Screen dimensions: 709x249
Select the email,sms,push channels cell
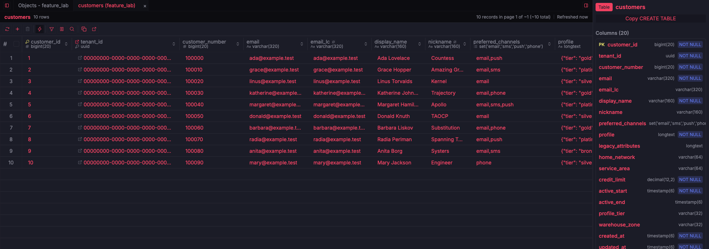(513, 105)
